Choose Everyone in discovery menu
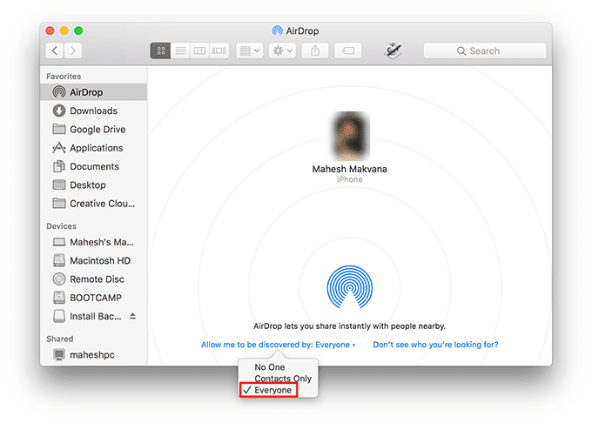This screenshot has height=423, width=592. point(279,390)
